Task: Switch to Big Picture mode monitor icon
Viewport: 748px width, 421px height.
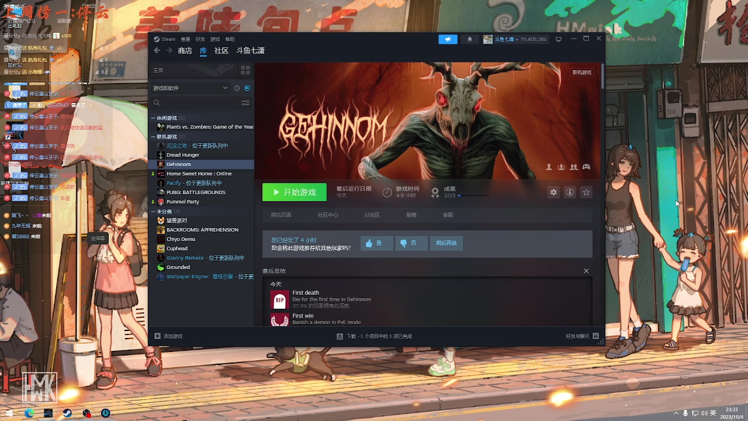Action: point(558,39)
